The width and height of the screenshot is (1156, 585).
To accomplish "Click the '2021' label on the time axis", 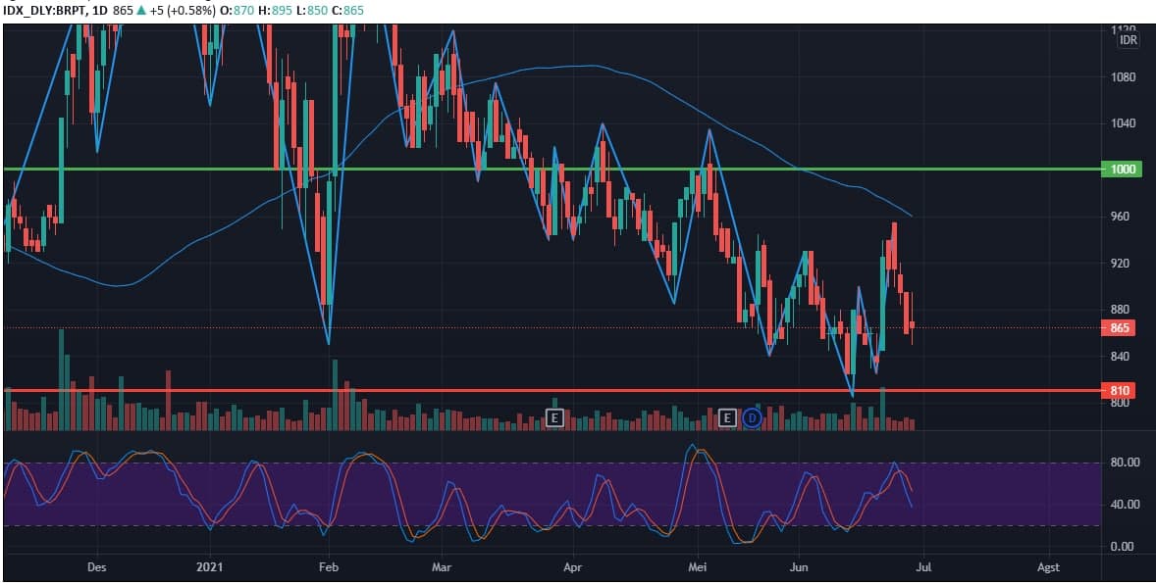I will [209, 566].
